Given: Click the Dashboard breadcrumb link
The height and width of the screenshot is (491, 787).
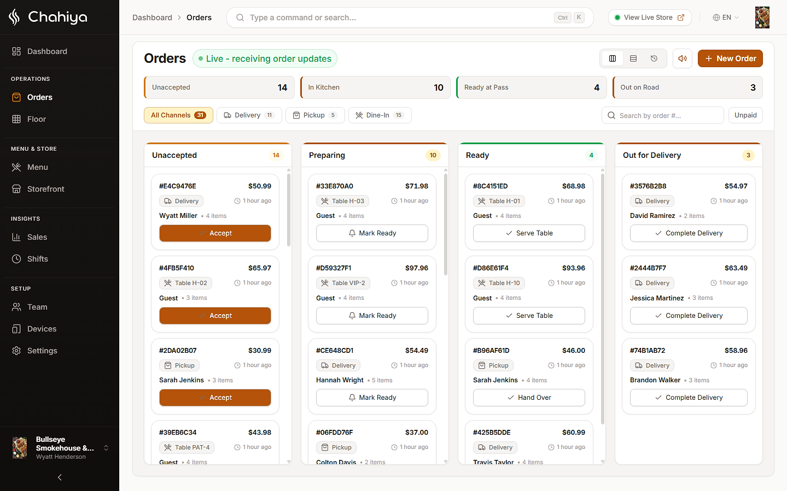Looking at the screenshot, I should point(152,17).
